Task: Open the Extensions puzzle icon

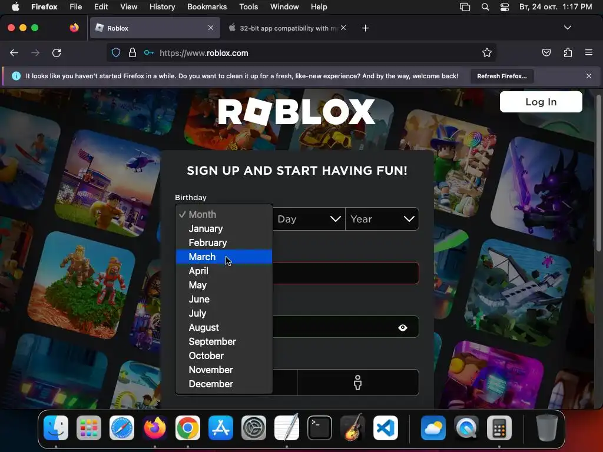Action: (568, 52)
